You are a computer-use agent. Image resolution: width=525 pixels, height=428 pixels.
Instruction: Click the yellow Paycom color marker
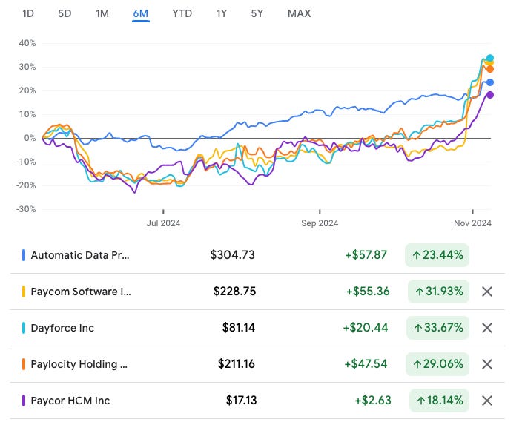click(24, 292)
